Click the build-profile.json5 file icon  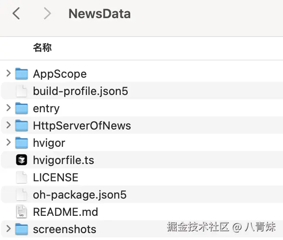(22, 91)
